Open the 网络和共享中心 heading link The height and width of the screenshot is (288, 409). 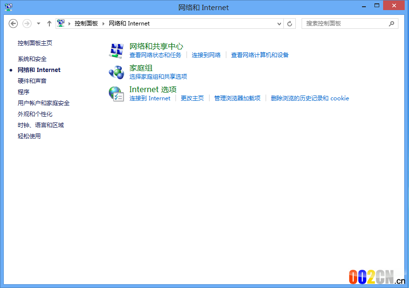156,46
